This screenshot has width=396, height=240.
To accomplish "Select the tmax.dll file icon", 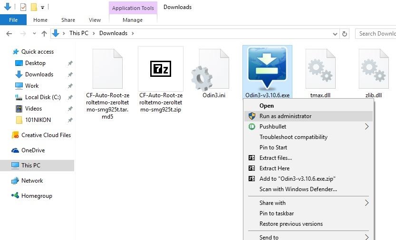I will tap(320, 69).
